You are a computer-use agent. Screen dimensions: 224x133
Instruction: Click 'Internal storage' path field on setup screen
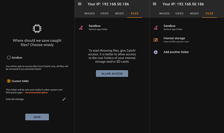pyautogui.click(x=36, y=99)
